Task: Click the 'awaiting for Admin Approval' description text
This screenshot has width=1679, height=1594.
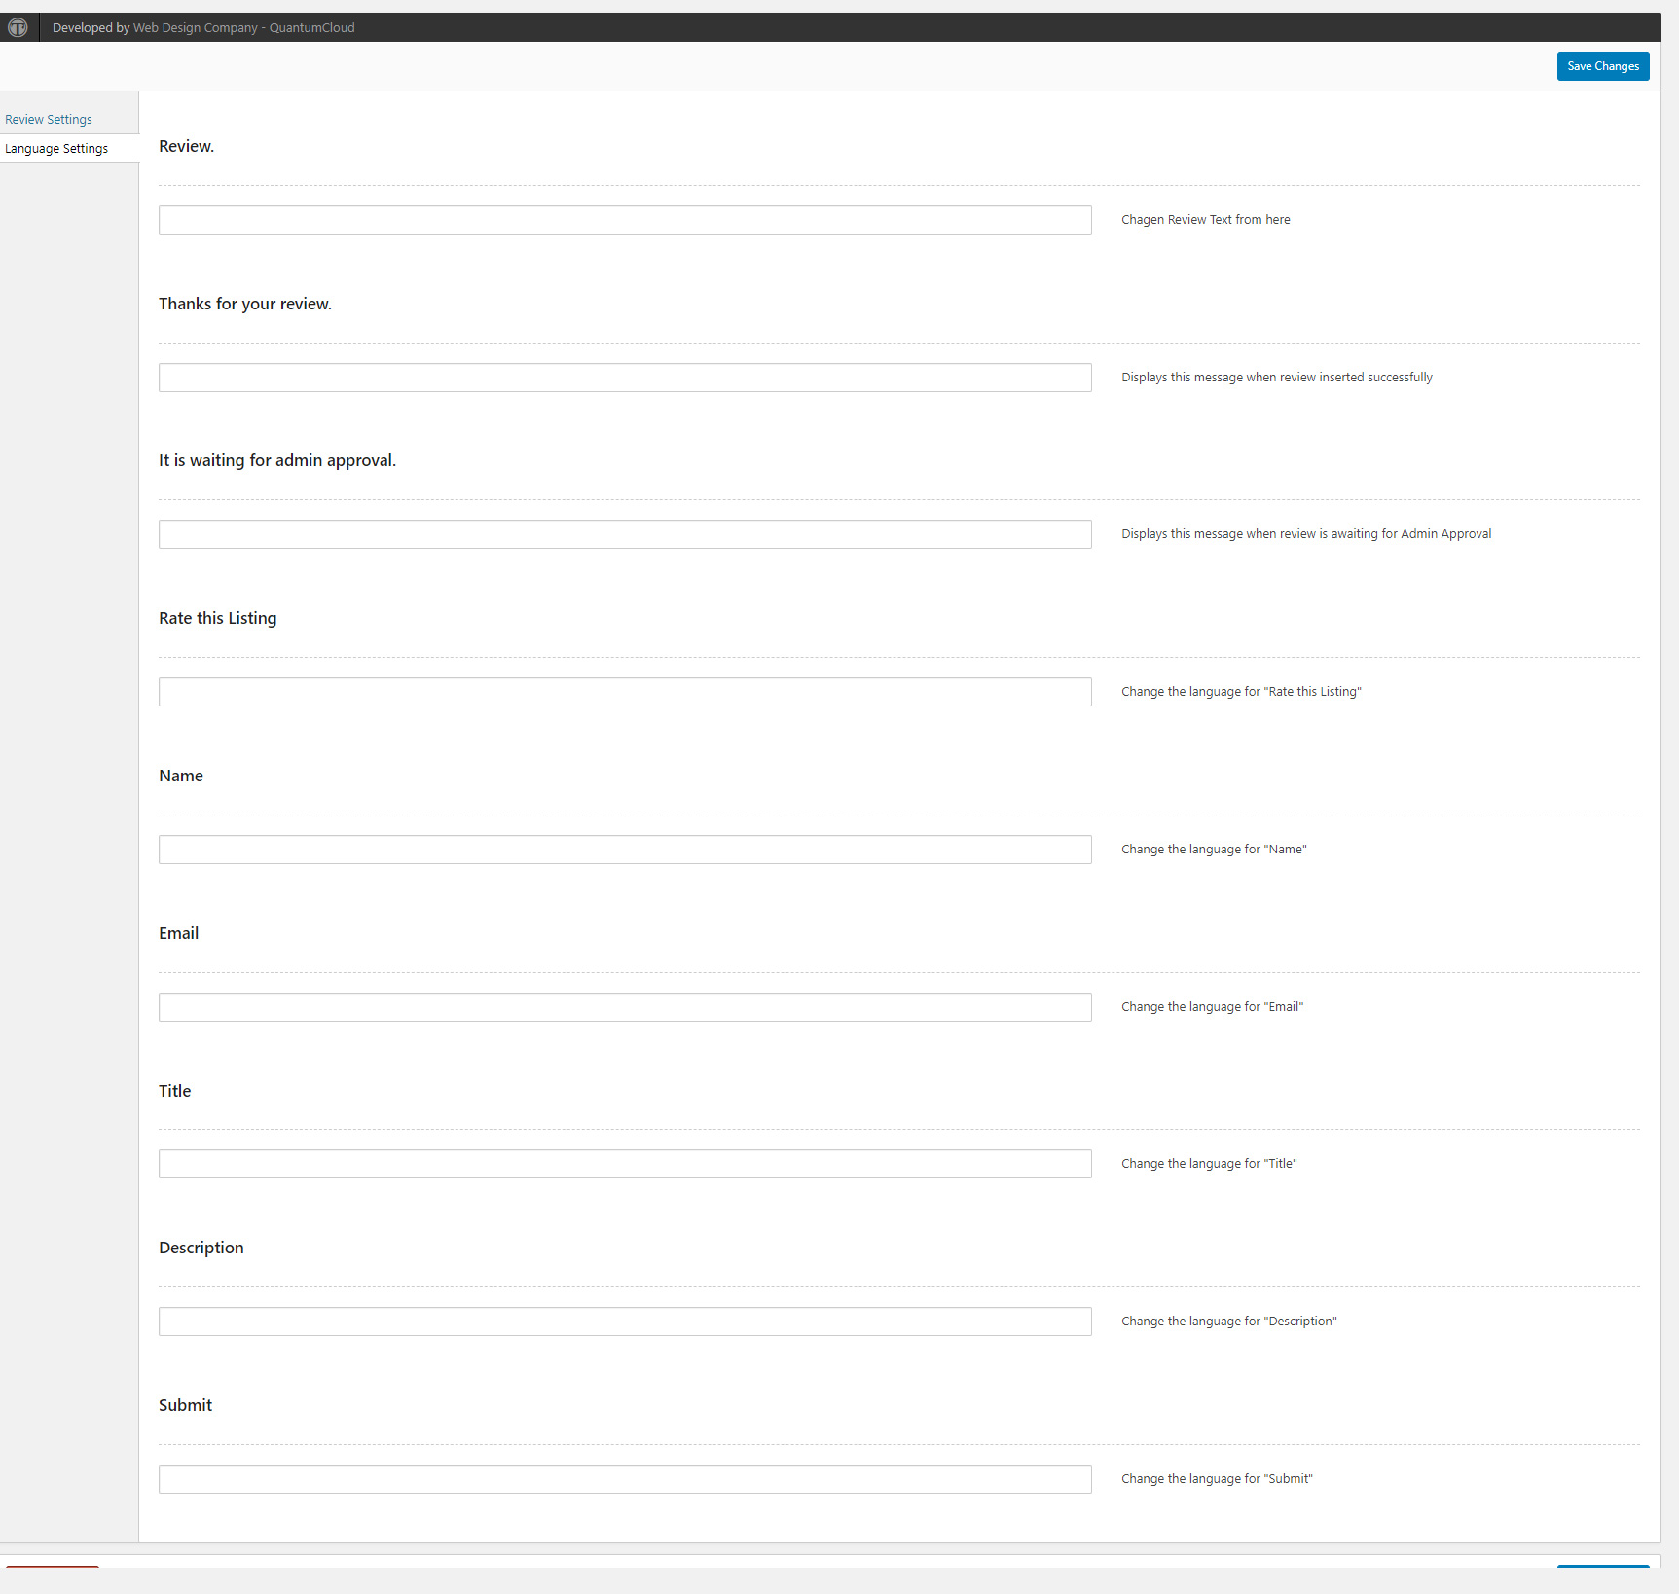Action: [x=1306, y=534]
